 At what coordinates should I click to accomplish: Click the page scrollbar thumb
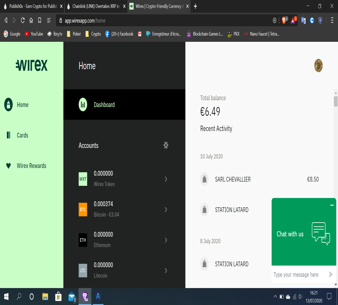(336, 101)
